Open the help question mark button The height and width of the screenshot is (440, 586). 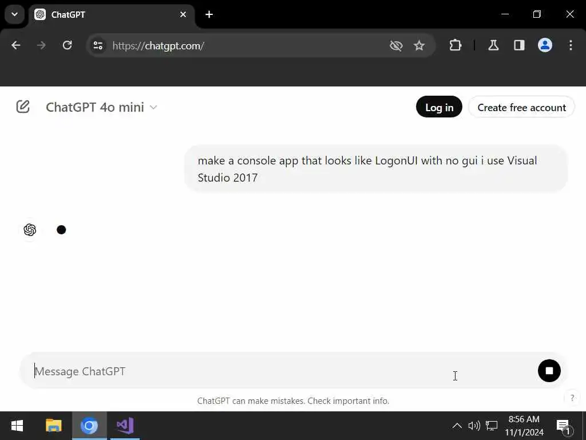(x=572, y=398)
